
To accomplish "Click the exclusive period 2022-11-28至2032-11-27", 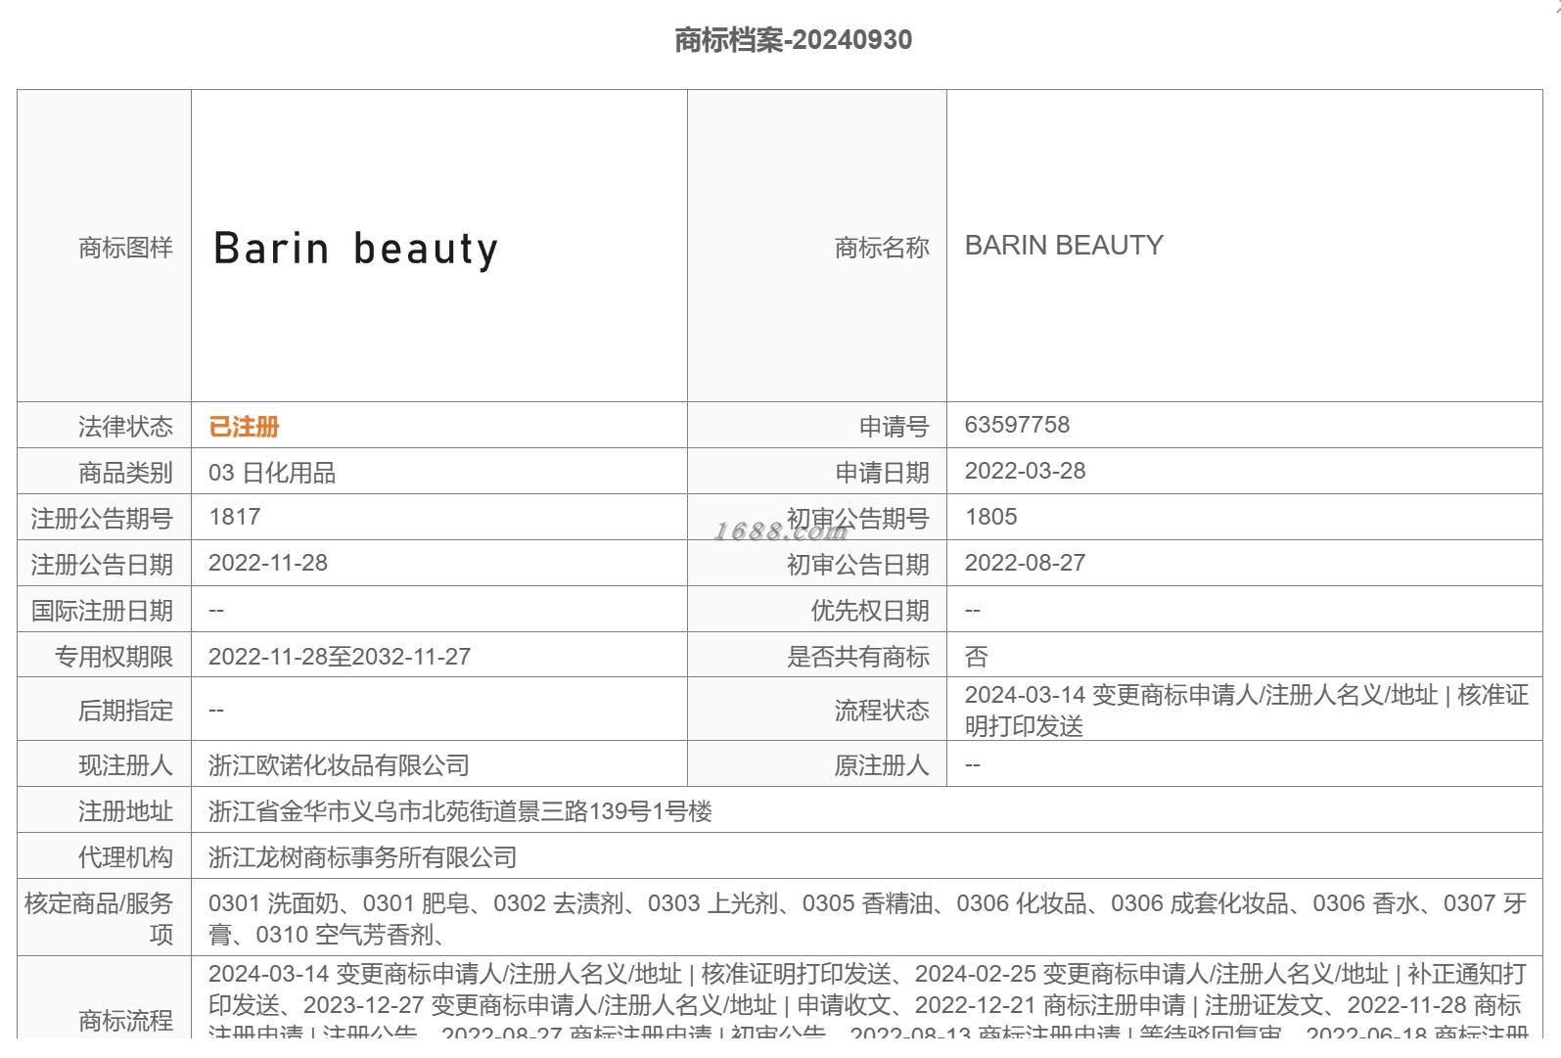I will click(340, 657).
